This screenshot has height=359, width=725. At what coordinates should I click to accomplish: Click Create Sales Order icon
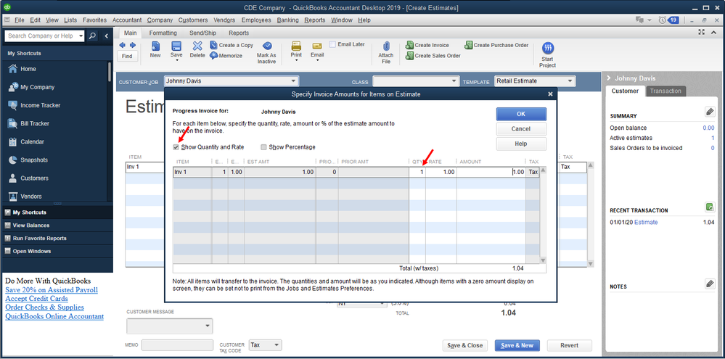409,55
